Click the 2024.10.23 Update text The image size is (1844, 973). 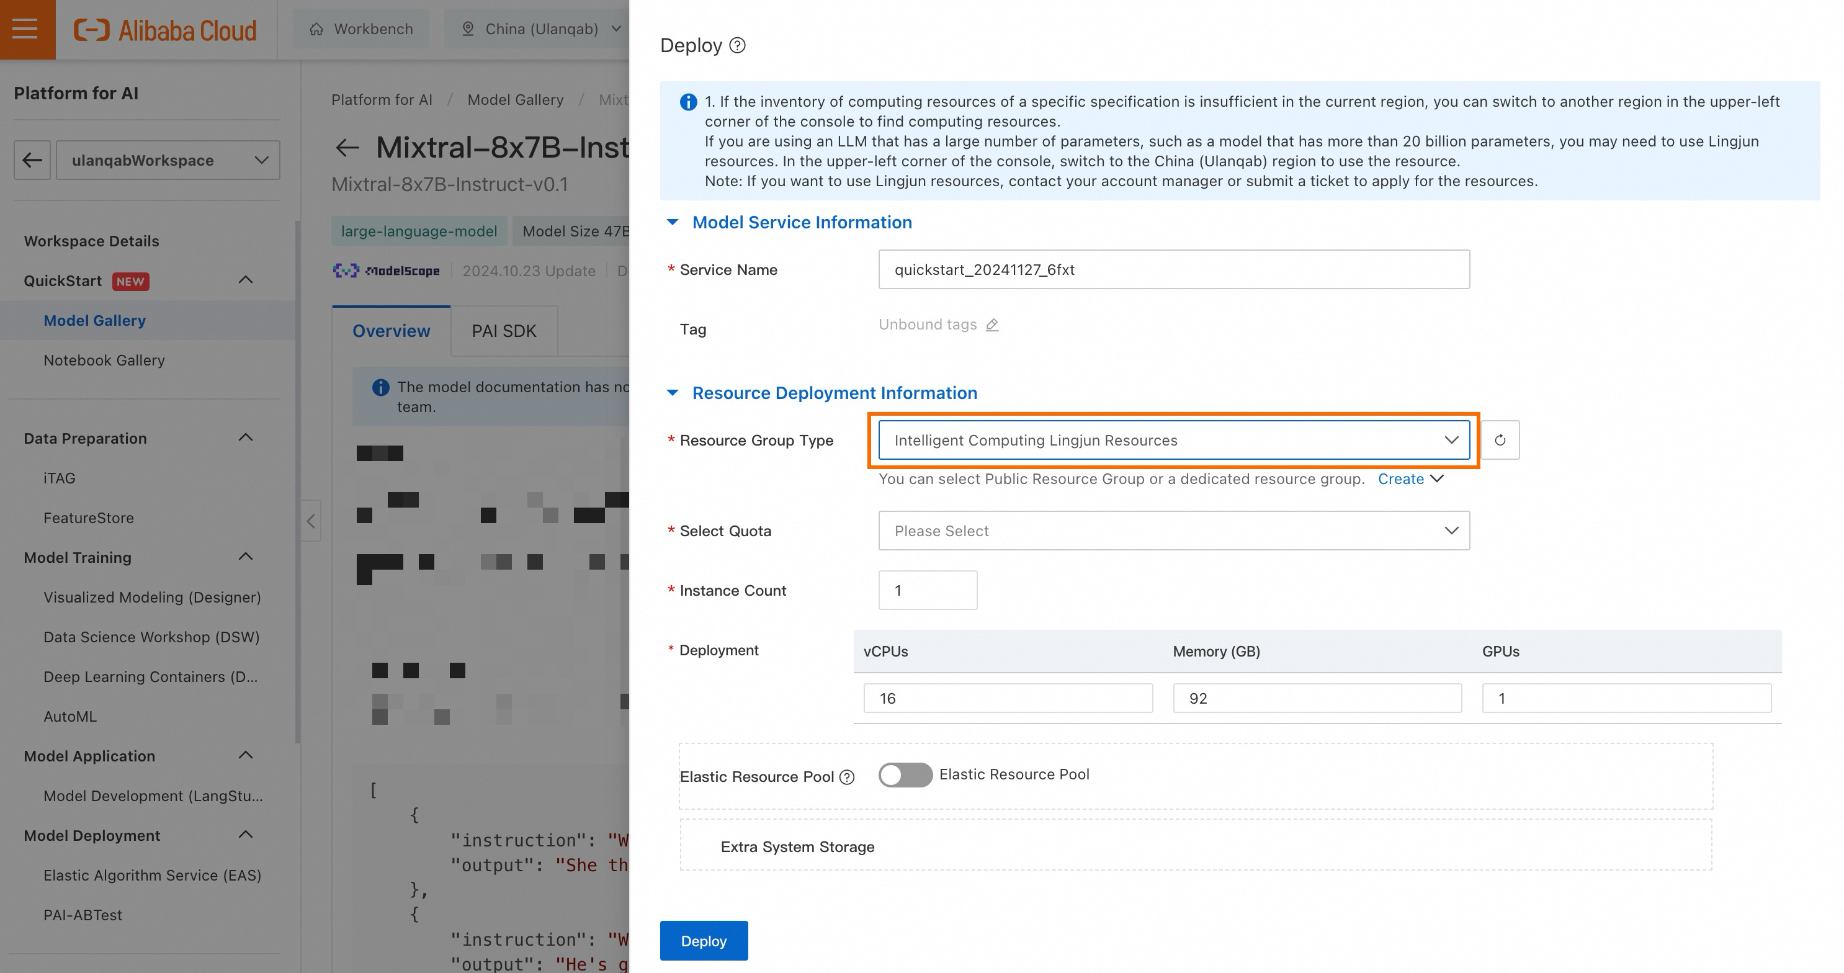(x=529, y=271)
